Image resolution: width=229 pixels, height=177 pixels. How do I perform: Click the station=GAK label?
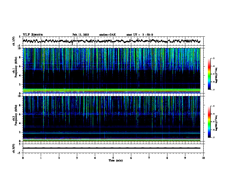[x=108, y=35]
